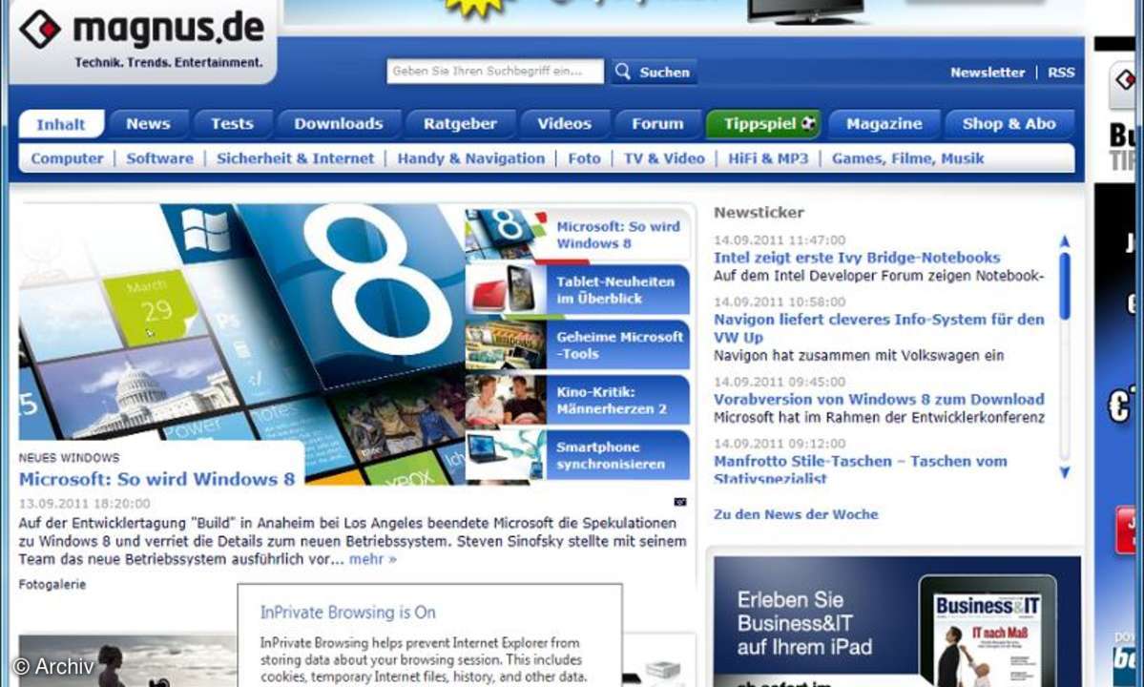1144x687 pixels.
Task: Open 'Navigon liefert cleveres Info-System' news
Action: (x=879, y=328)
